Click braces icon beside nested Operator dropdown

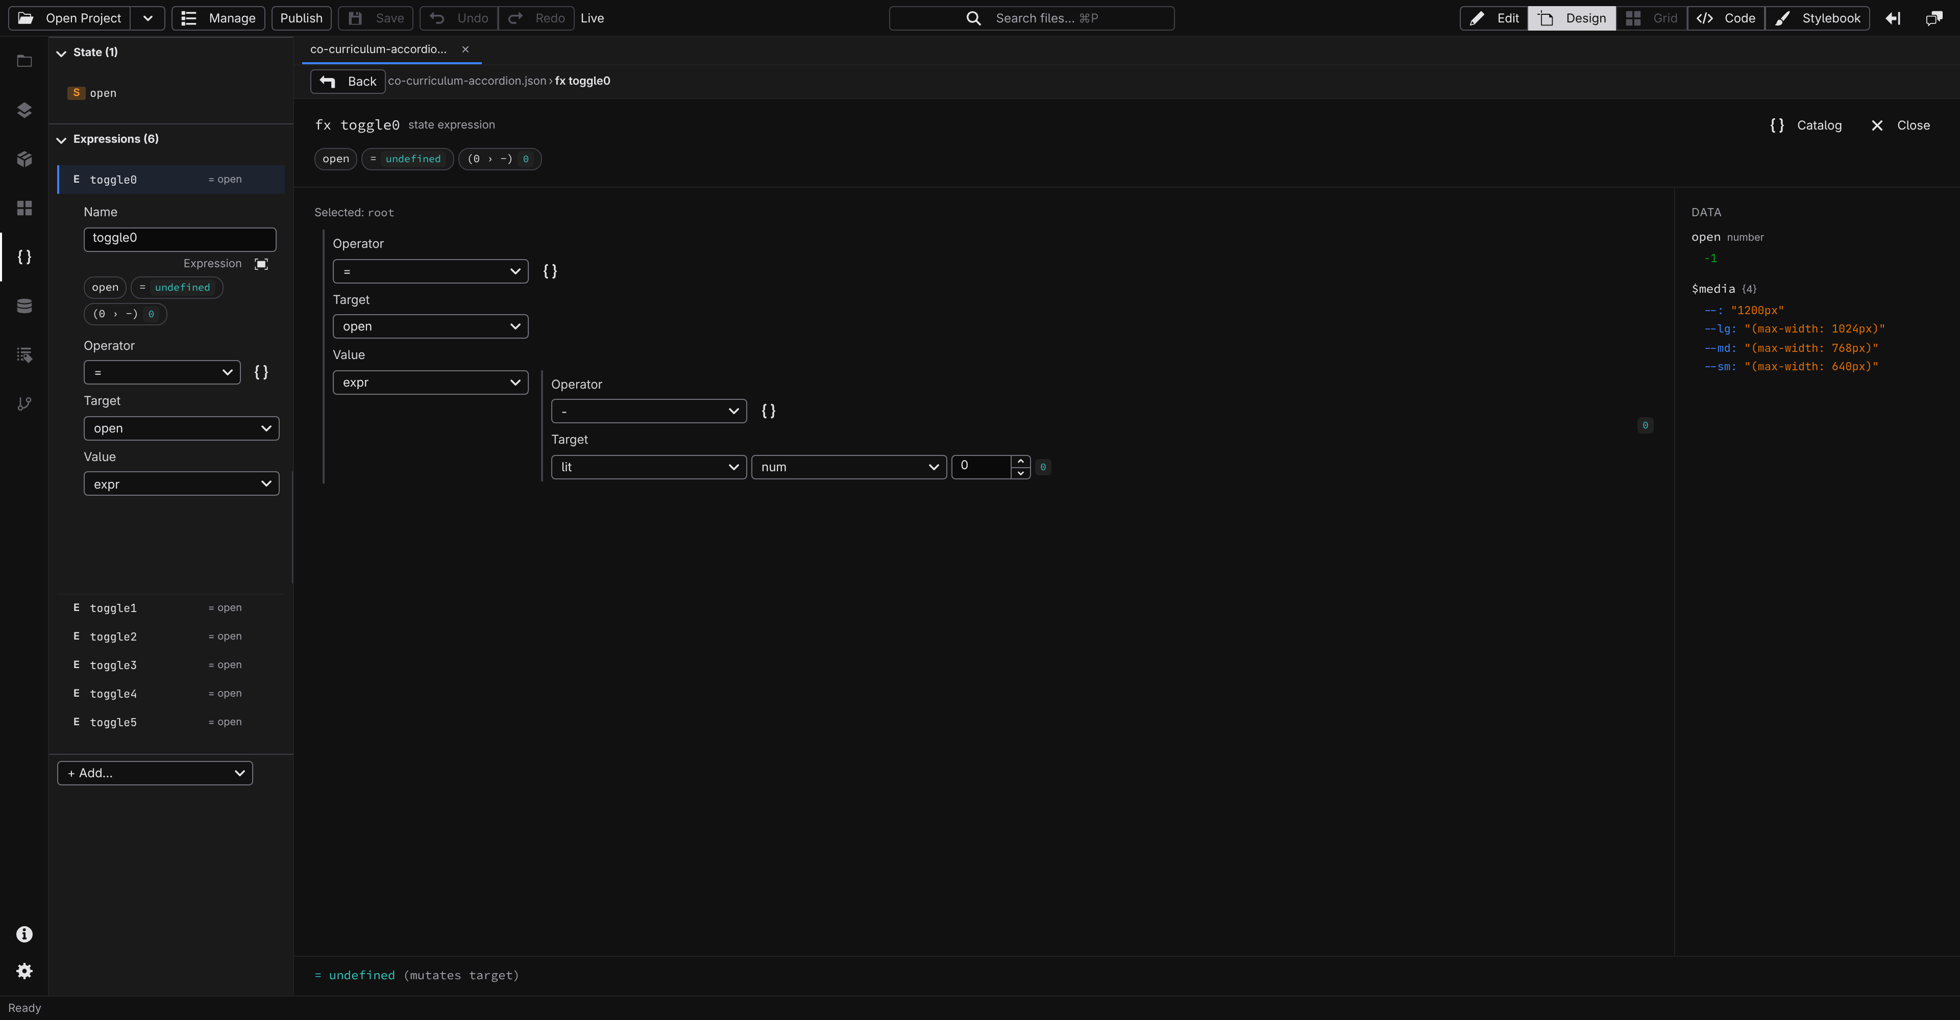(769, 411)
